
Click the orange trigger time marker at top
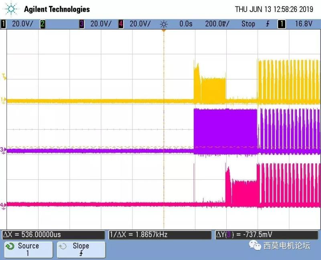click(x=163, y=31)
